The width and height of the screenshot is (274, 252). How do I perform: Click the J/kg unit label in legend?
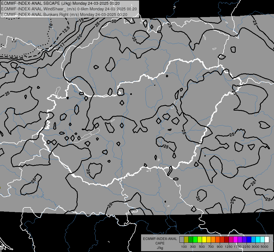160,248
